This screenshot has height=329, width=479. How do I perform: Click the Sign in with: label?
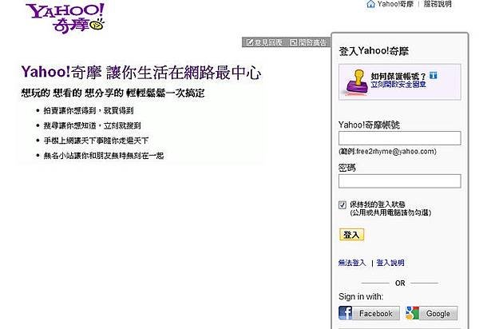point(361,296)
